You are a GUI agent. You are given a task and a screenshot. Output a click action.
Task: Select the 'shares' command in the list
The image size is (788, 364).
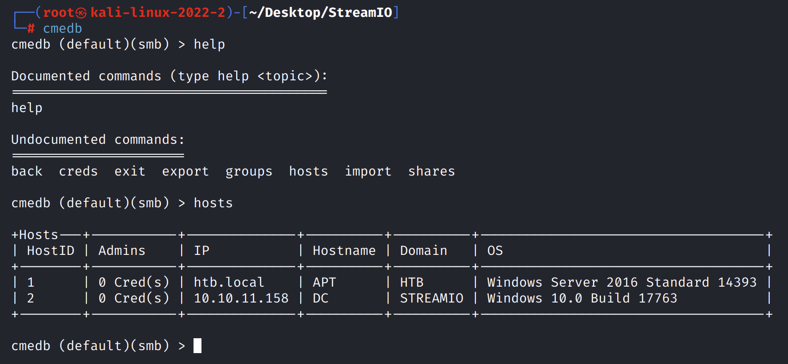tap(431, 171)
